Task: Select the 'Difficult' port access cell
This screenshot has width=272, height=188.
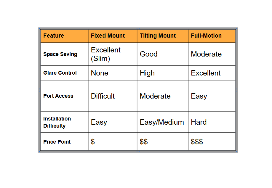Action: coord(113,96)
